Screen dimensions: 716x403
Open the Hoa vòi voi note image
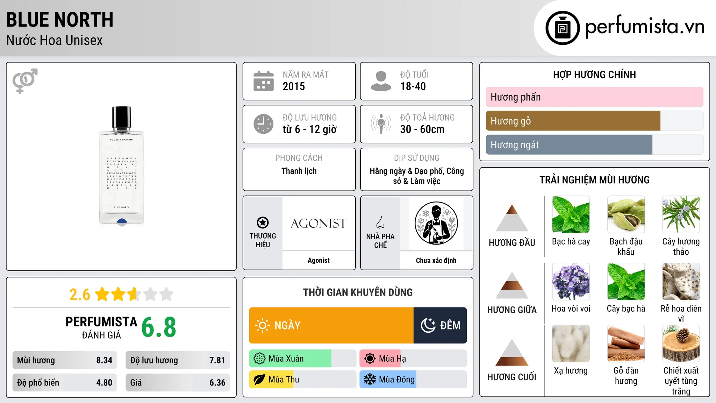(x=571, y=282)
